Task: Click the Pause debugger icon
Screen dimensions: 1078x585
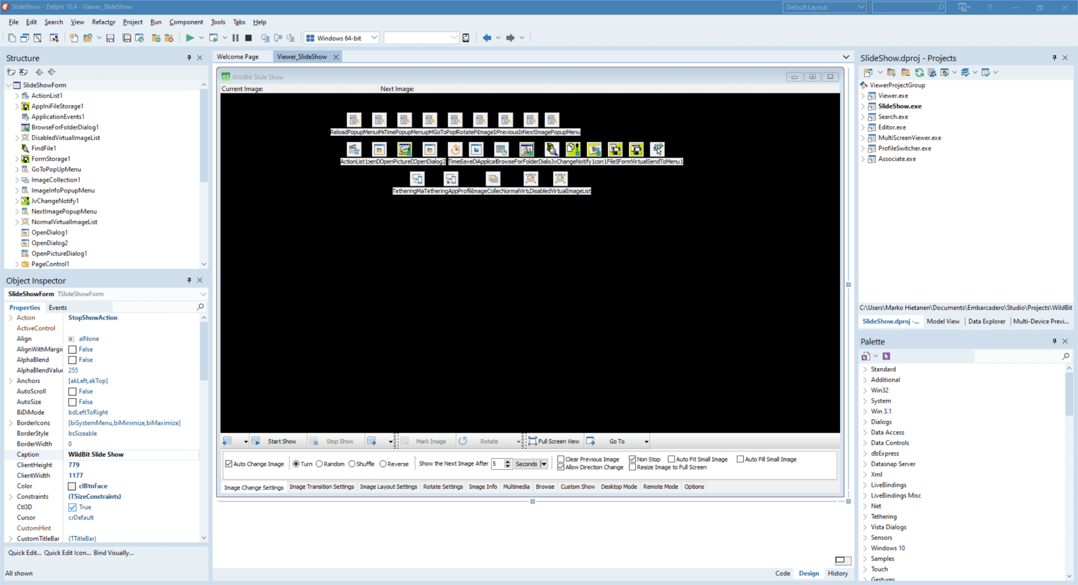Action: (235, 38)
